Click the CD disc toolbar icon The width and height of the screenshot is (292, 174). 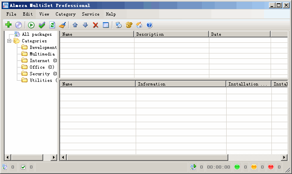[x=19, y=25]
